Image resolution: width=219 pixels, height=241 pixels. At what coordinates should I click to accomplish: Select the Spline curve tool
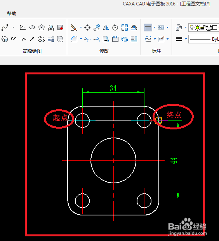[5, 28]
